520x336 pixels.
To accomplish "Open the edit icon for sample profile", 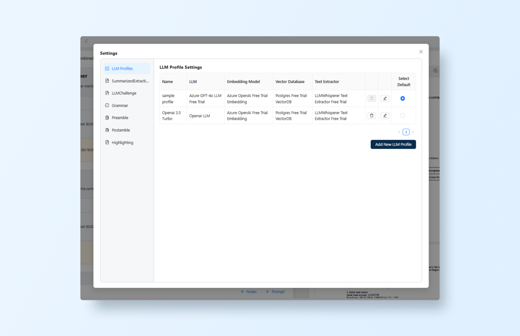I will (x=385, y=98).
